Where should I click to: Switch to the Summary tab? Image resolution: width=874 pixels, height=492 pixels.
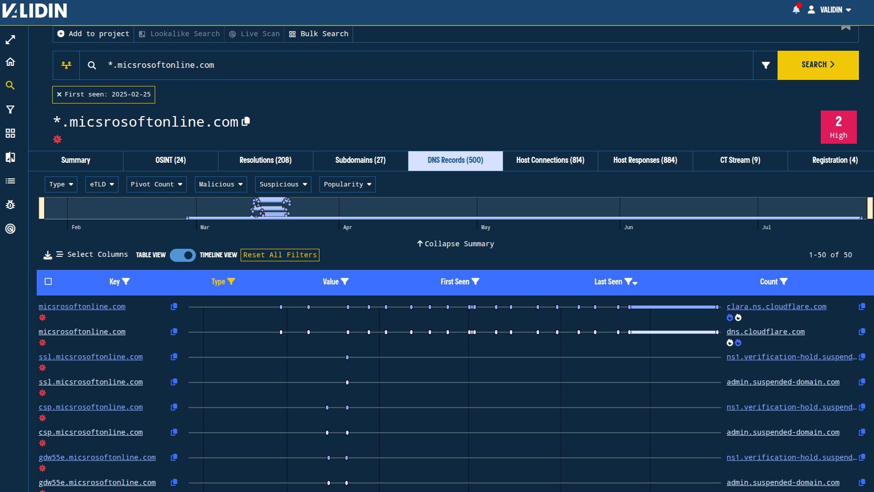point(76,160)
